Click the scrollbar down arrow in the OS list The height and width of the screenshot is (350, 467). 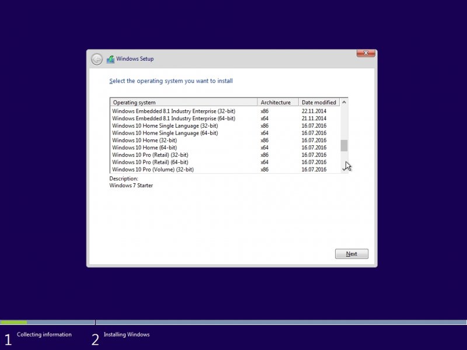344,169
